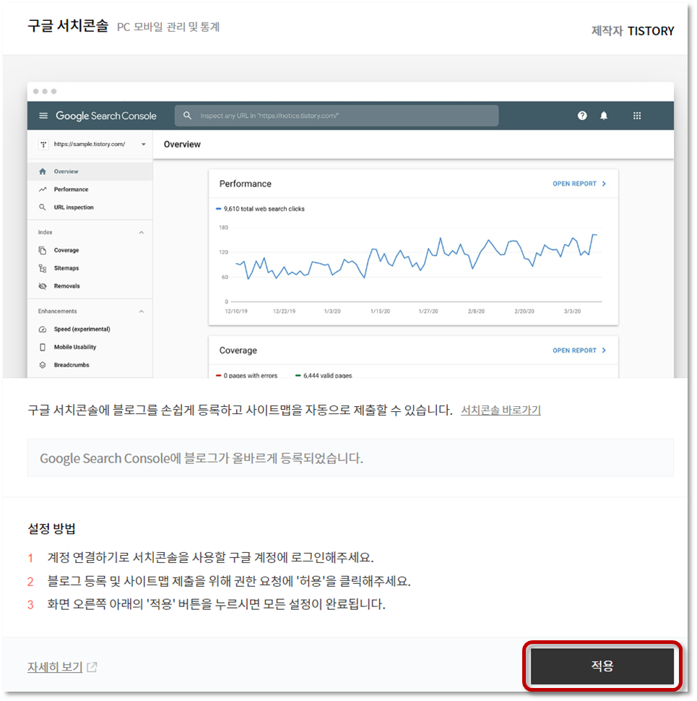
Task: Click the speedometer icon next to Speed
Action: [x=43, y=329]
